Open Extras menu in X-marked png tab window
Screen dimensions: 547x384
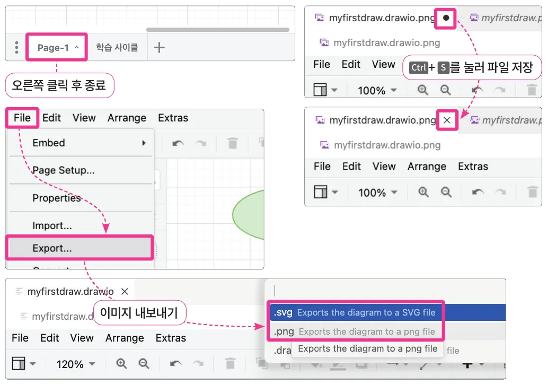473,167
